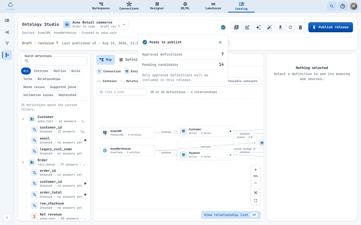Open the user avatar menu

353,6
